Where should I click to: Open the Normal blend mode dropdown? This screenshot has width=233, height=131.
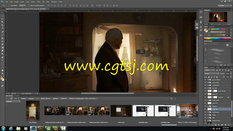[x=212, y=74]
